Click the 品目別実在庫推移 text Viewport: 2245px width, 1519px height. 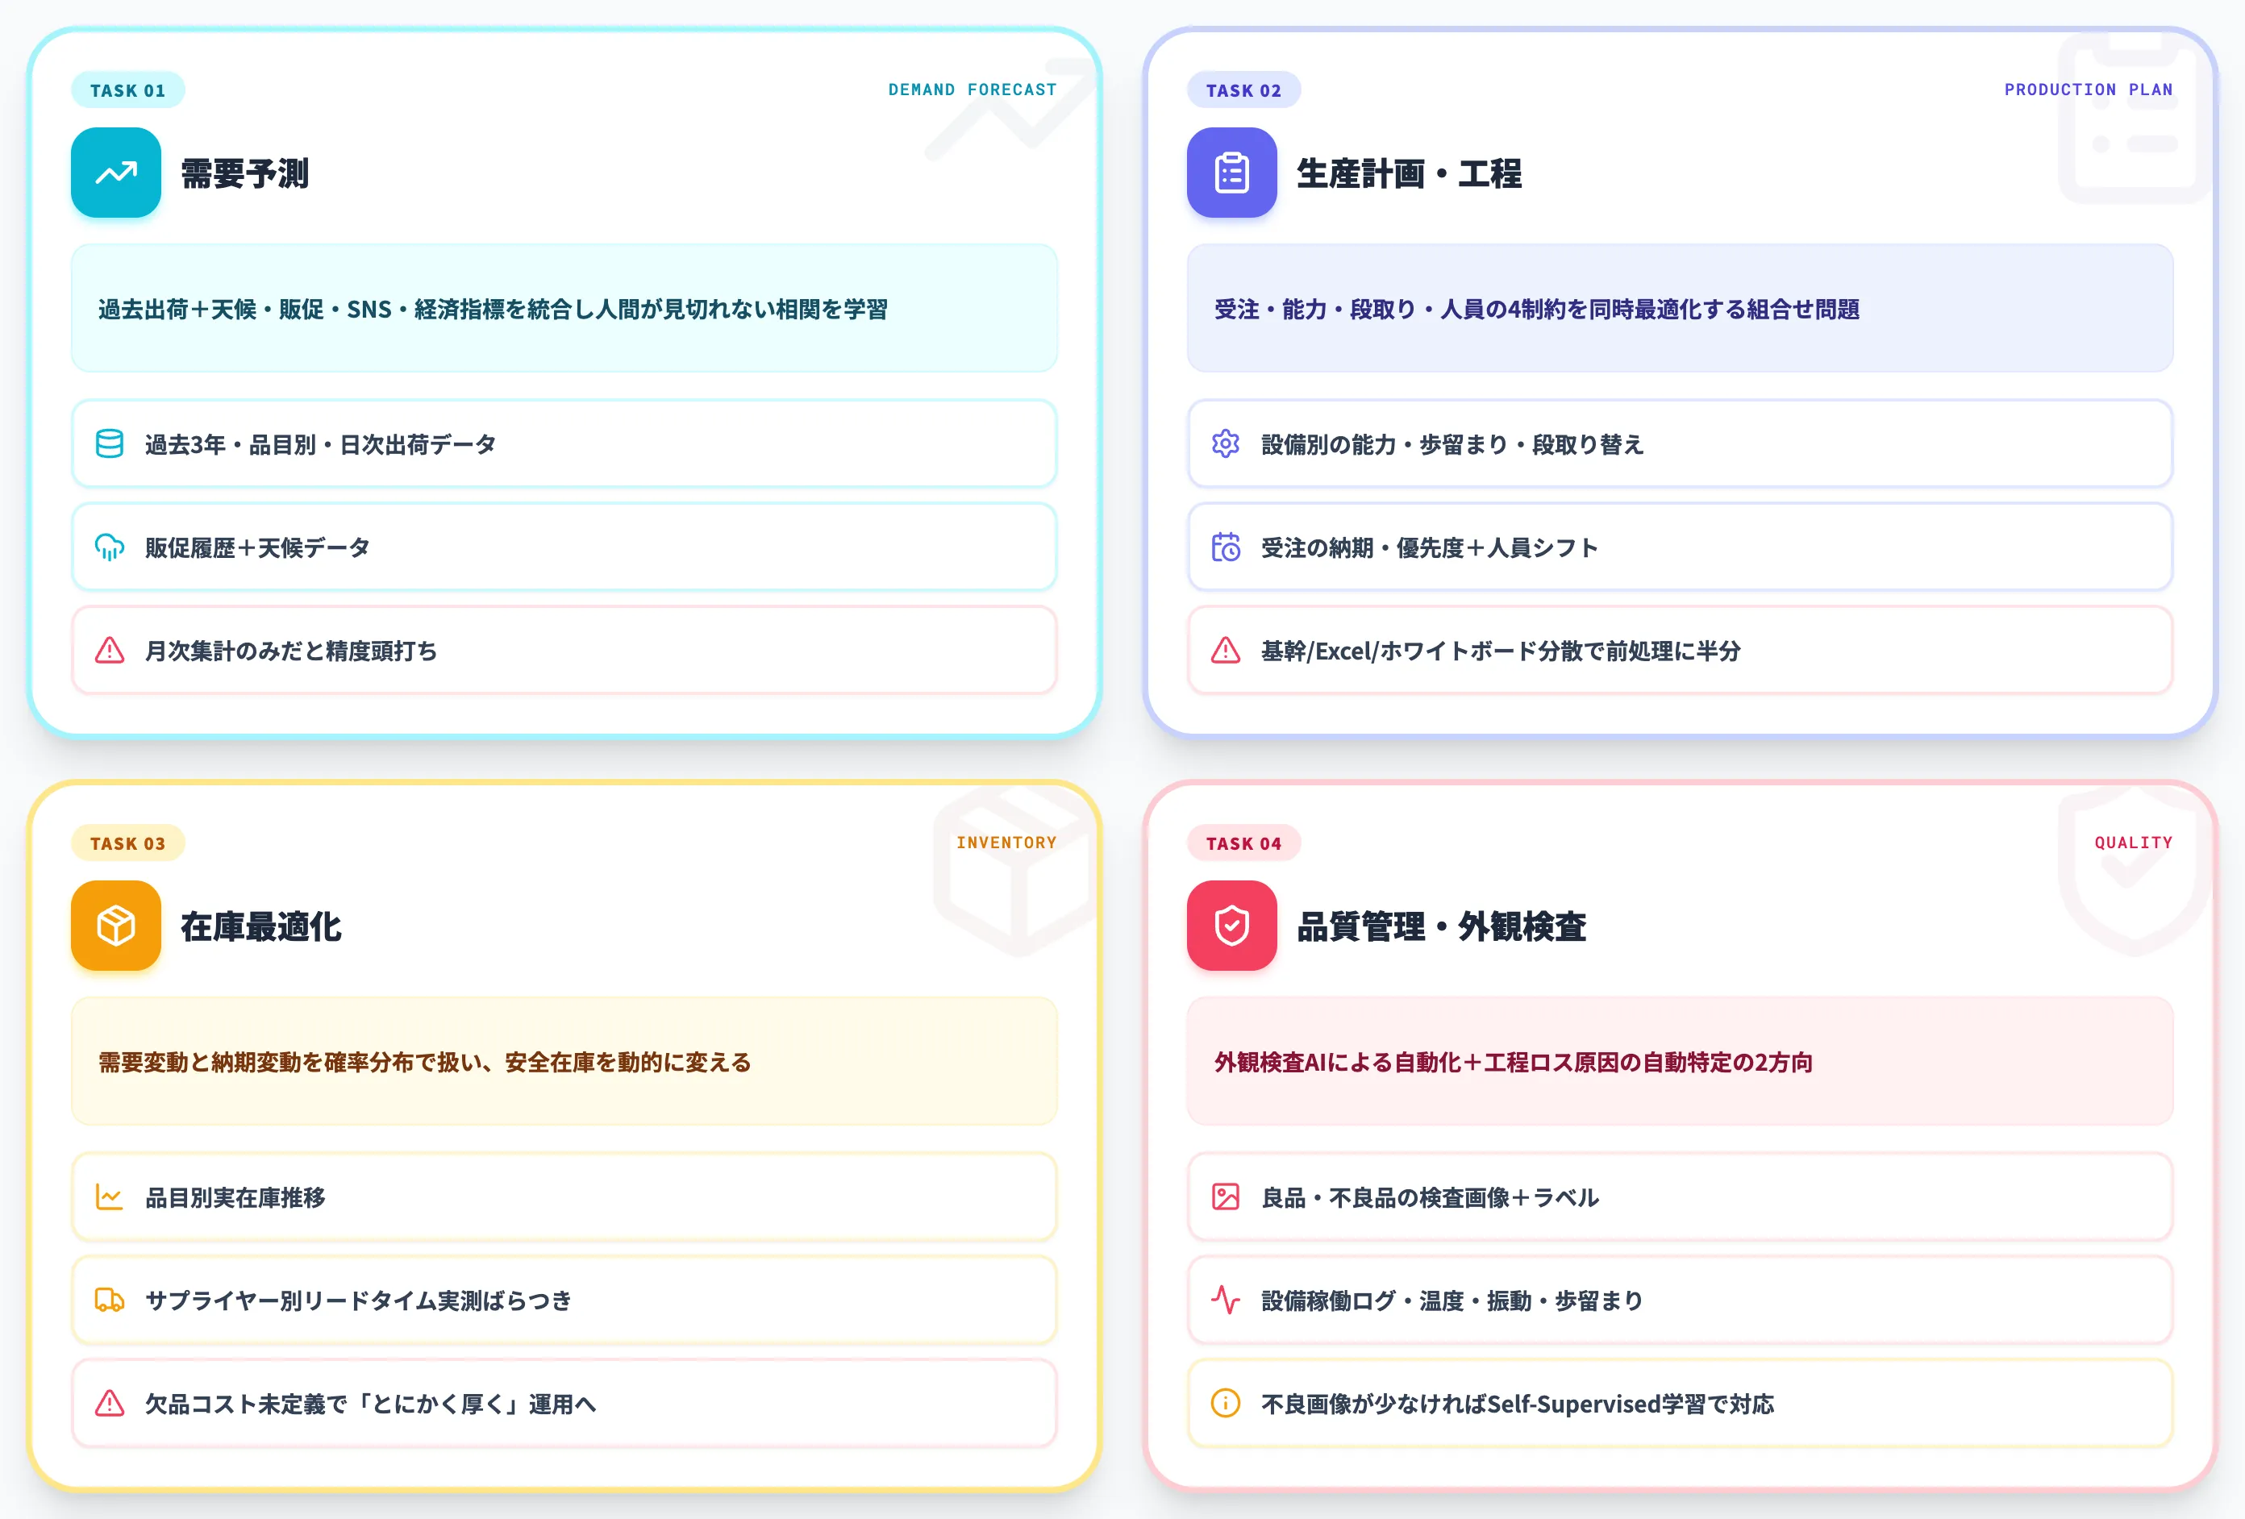point(235,1197)
